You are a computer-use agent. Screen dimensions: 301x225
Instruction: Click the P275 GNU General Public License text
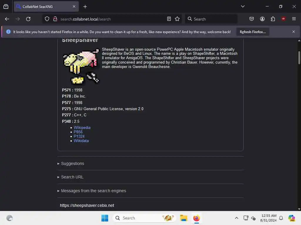pos(103,109)
